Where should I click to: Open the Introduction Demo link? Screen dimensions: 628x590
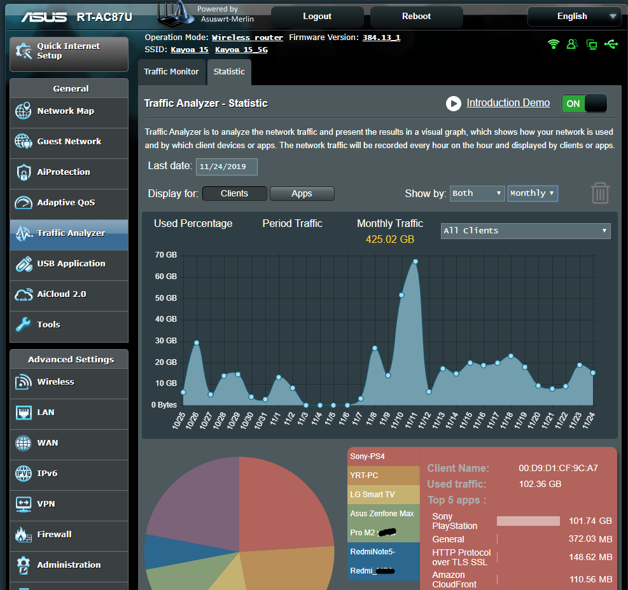pos(508,103)
